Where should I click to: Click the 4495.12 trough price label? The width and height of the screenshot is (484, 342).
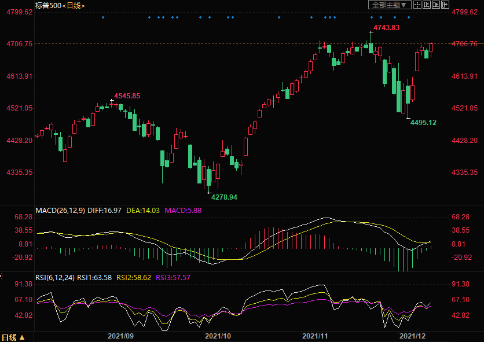(x=423, y=122)
